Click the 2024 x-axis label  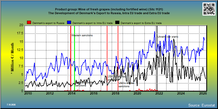pos(181,93)
